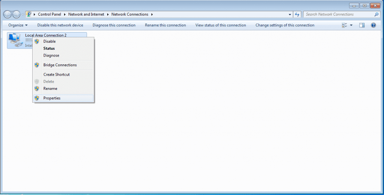This screenshot has width=384, height=195.
Task: Choose Diagnose from the context menu
Action: (x=63, y=55)
